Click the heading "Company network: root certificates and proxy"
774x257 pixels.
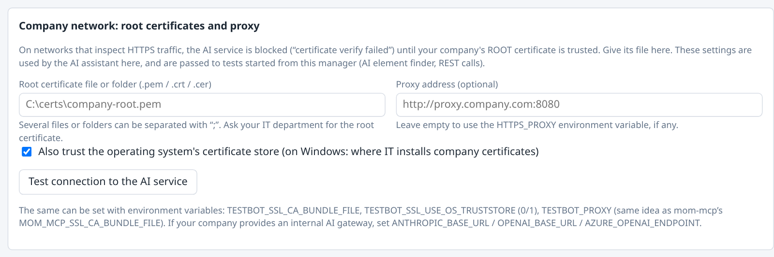click(x=139, y=26)
